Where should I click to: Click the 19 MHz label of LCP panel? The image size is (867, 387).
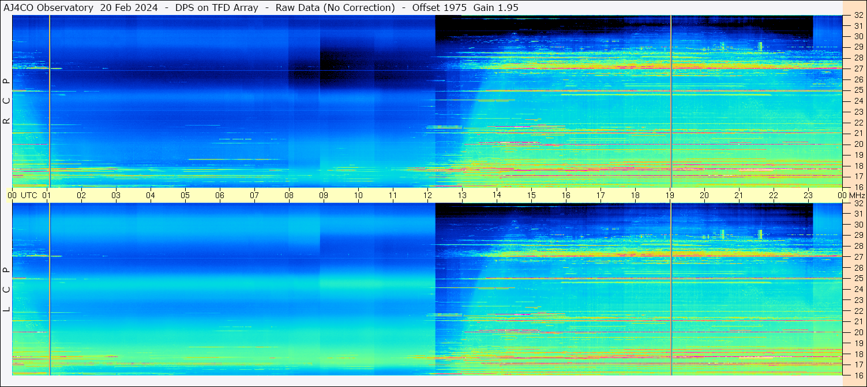(x=858, y=343)
